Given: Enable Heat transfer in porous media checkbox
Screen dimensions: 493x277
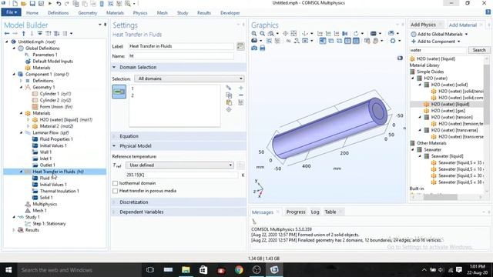Looking at the screenshot, I should [115, 191].
